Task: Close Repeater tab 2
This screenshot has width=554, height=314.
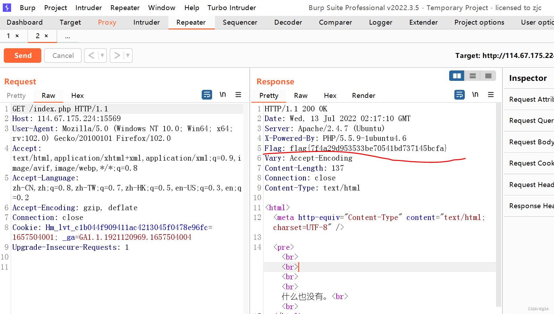Action: tap(46, 36)
